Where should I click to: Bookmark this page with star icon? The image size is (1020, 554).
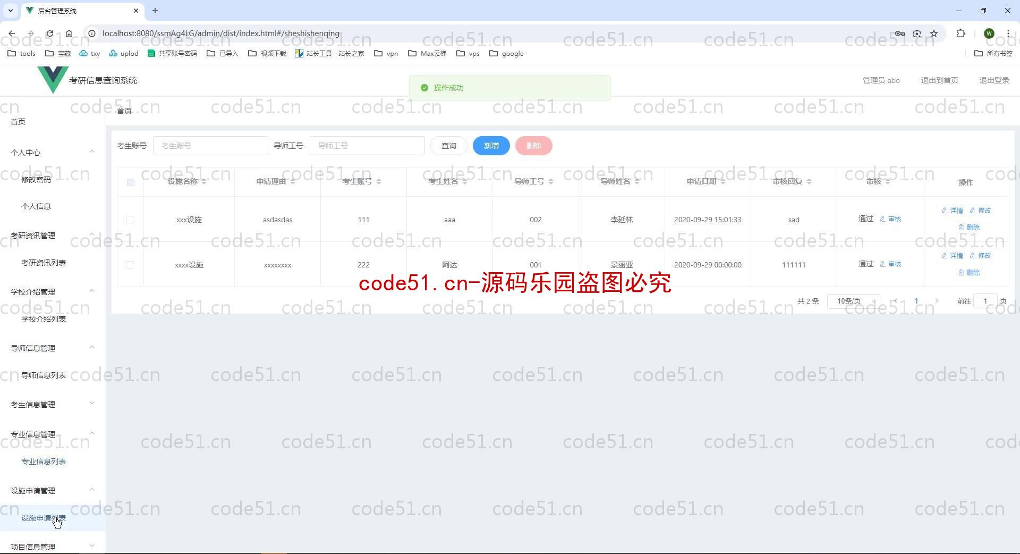click(934, 33)
